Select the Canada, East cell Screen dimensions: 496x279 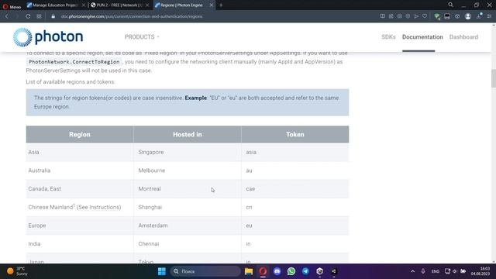pos(80,189)
